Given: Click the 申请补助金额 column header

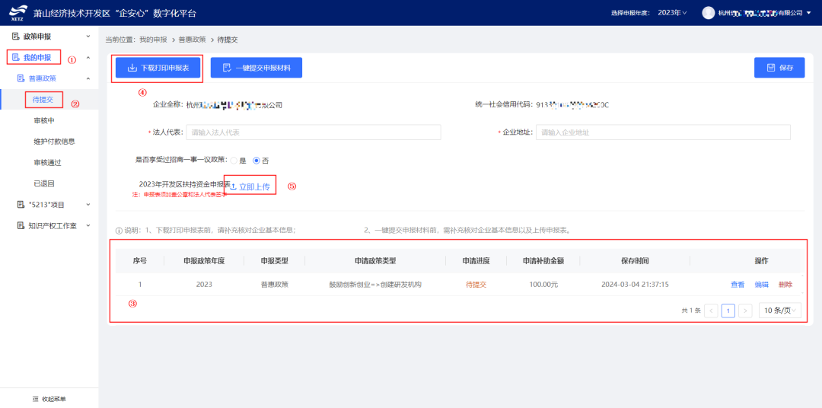Looking at the screenshot, I should (543, 260).
